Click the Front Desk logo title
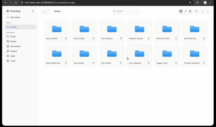216x127 pixels. 13,11
